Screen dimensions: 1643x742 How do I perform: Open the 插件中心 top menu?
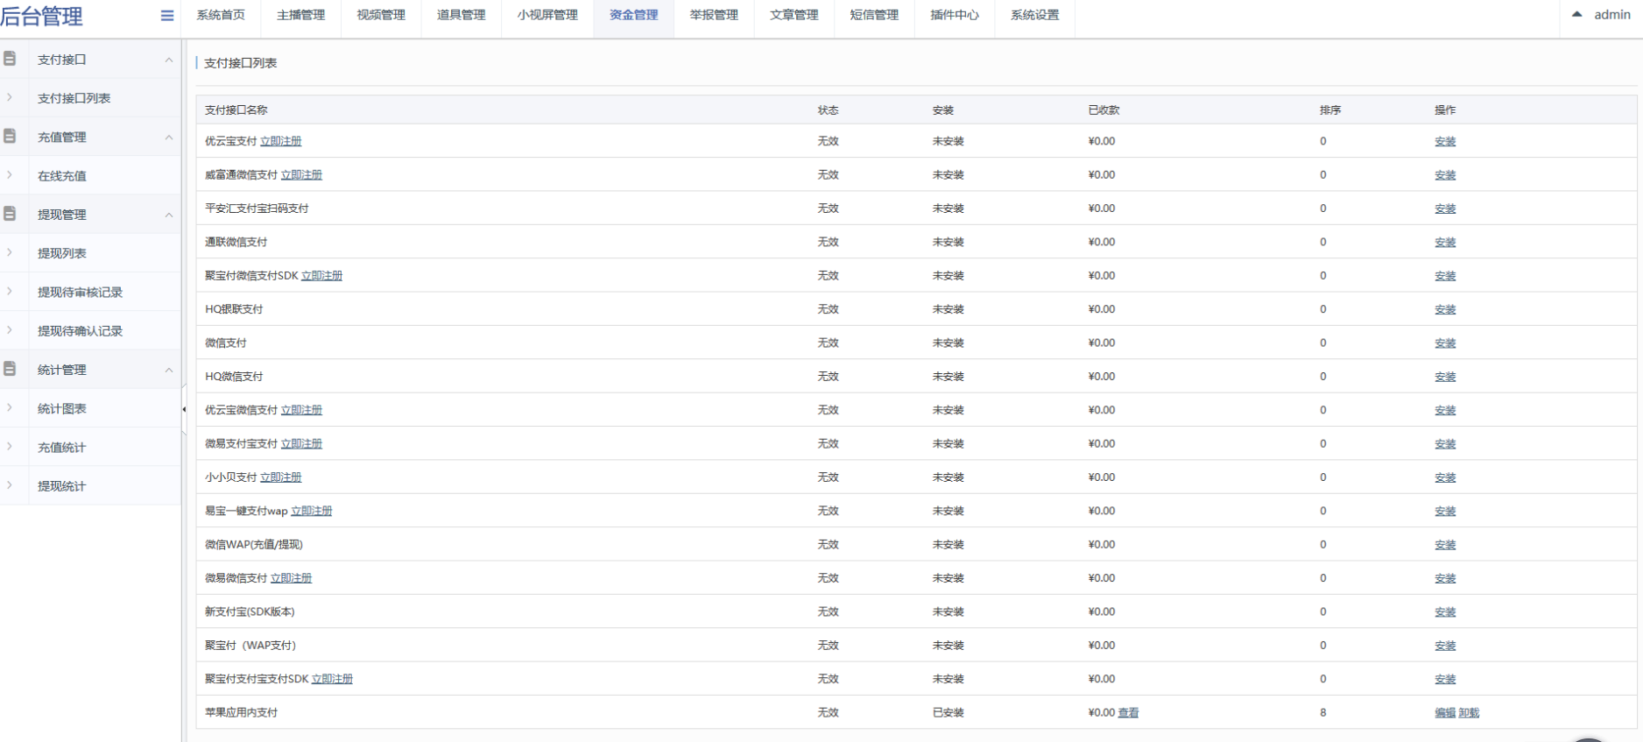[x=955, y=16]
